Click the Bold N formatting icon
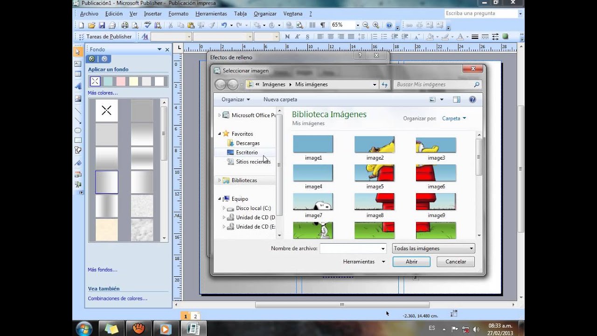The height and width of the screenshot is (336, 597). pos(287,37)
